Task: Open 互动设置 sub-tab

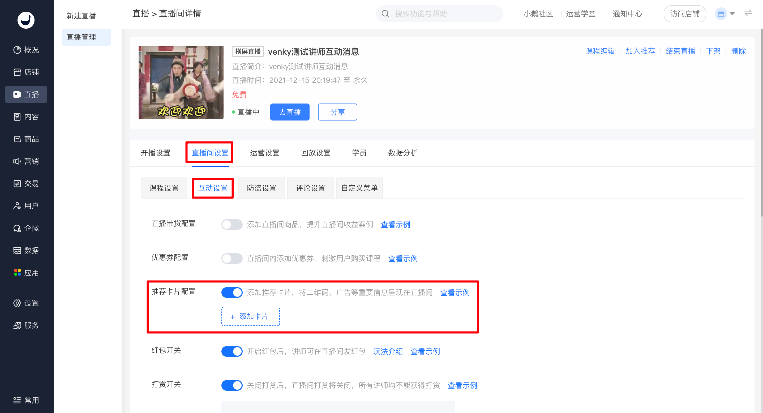Action: [x=213, y=188]
